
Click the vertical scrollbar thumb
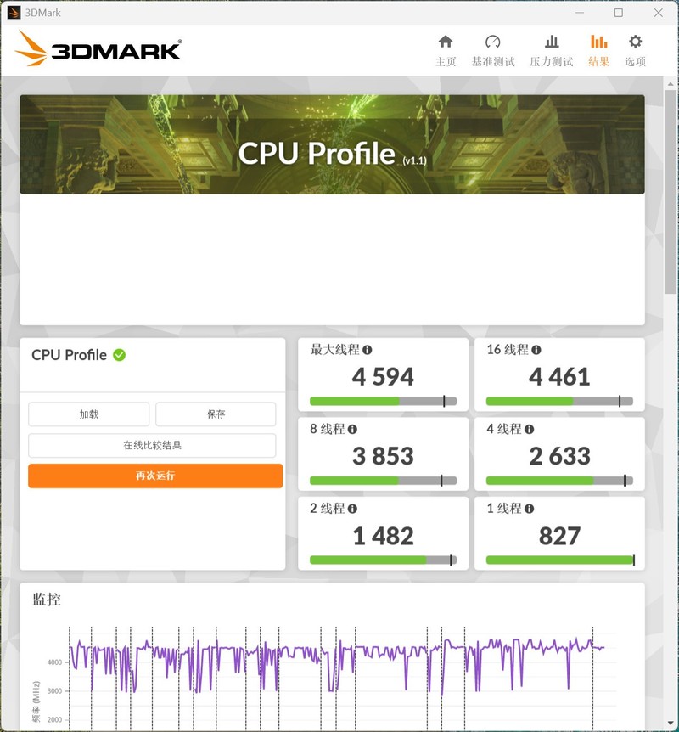click(671, 192)
